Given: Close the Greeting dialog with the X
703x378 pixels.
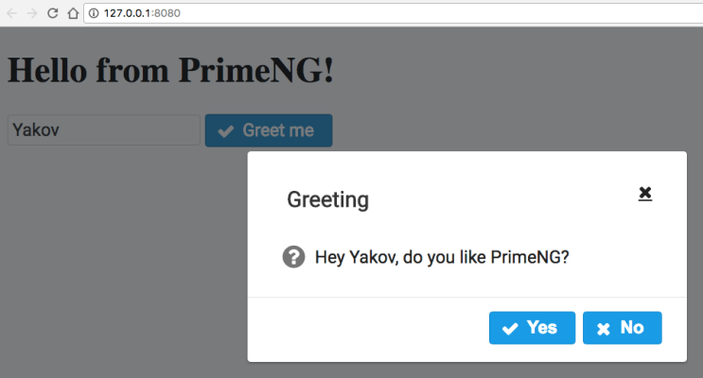Looking at the screenshot, I should pyautogui.click(x=645, y=193).
